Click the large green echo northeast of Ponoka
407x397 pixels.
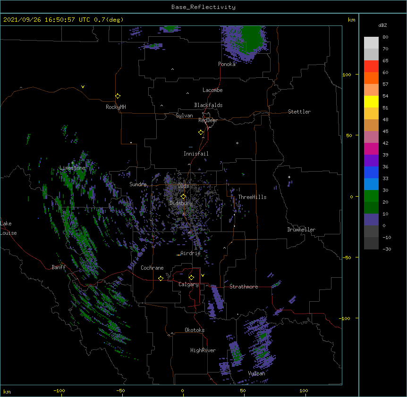[252, 39]
